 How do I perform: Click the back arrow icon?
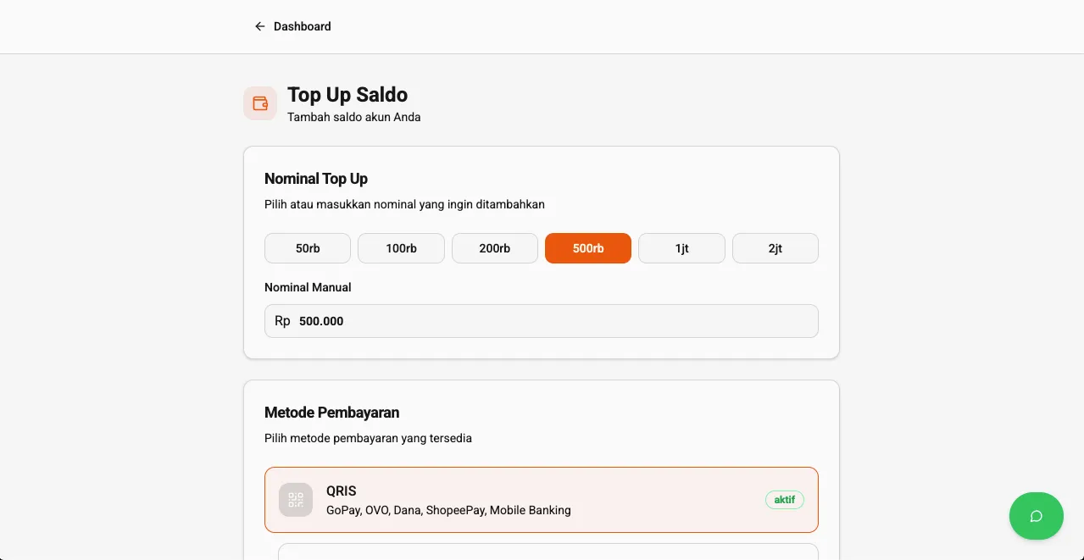(x=260, y=26)
